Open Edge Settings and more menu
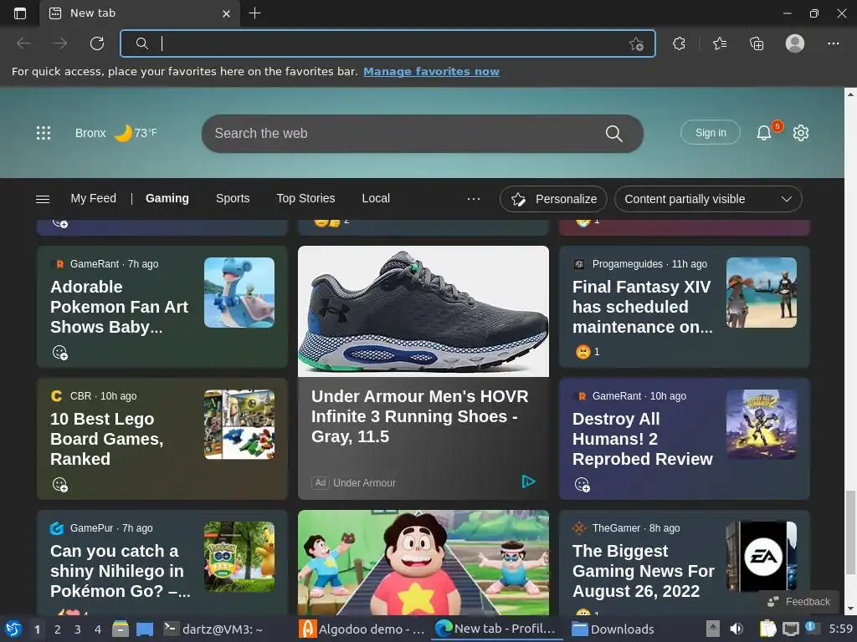 pyautogui.click(x=833, y=43)
